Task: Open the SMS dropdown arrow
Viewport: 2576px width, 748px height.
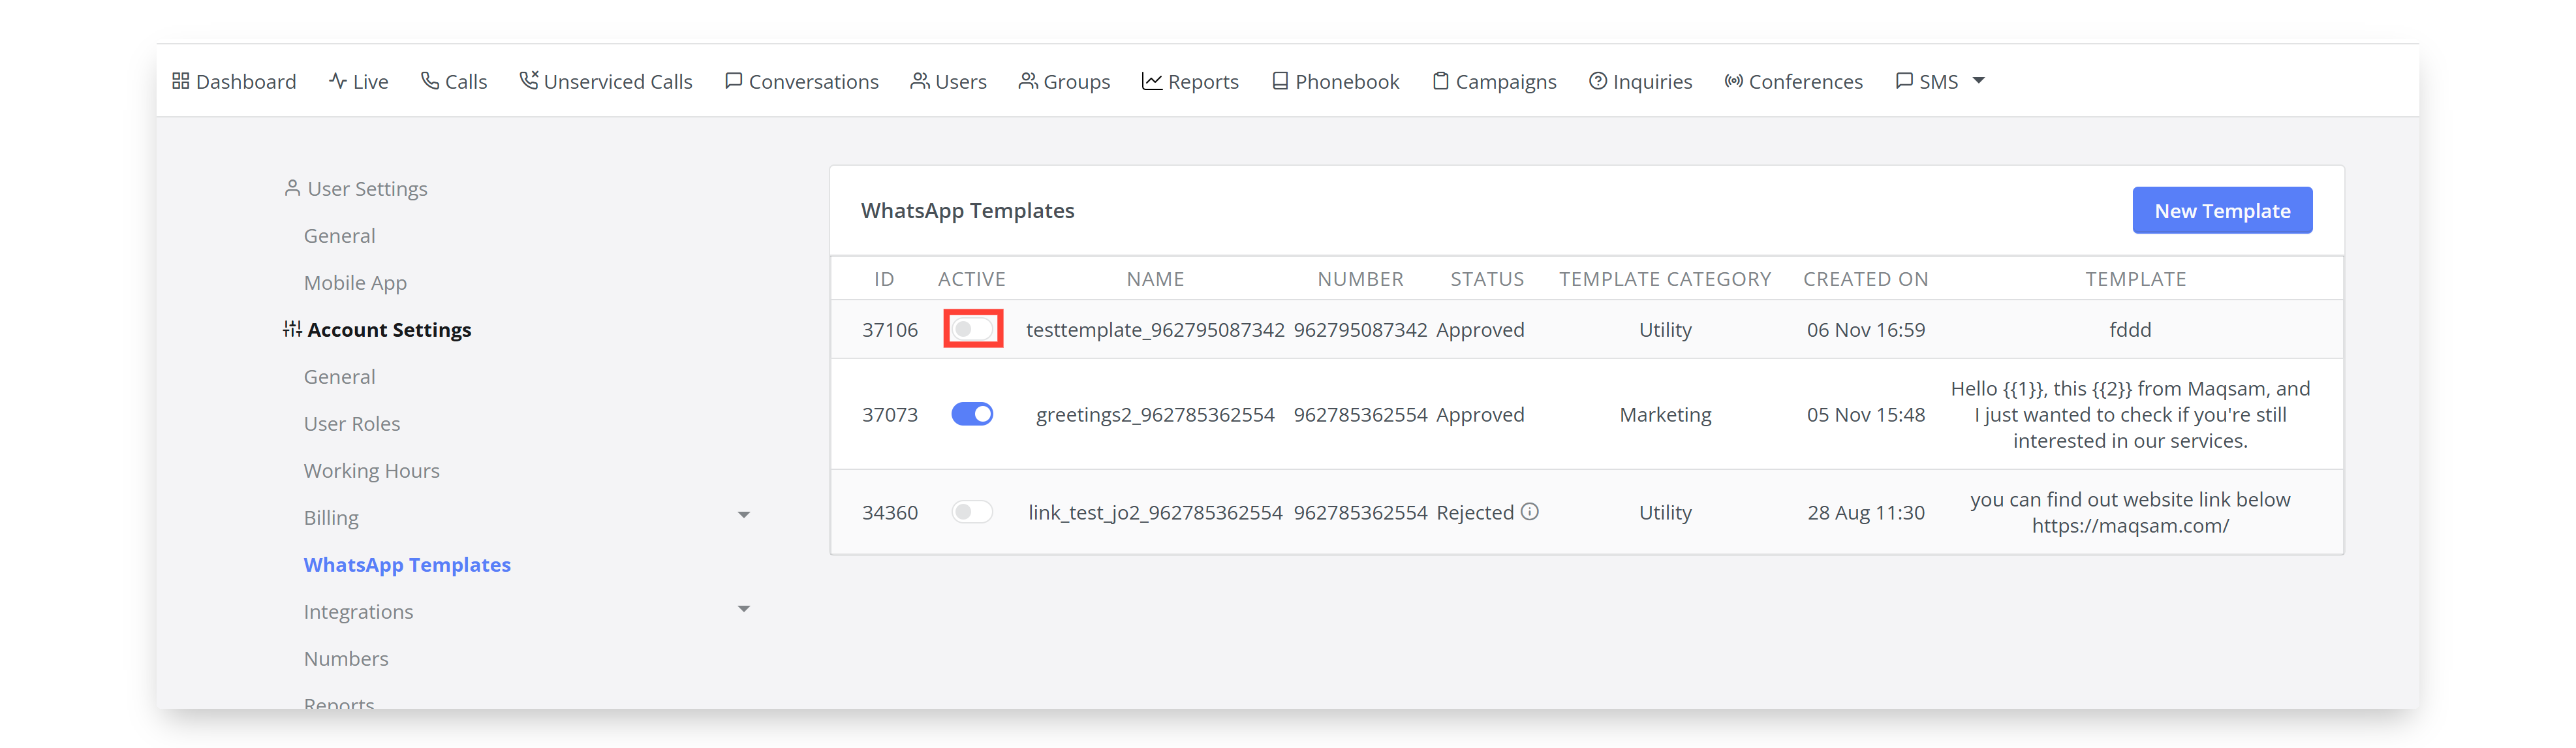Action: pyautogui.click(x=1978, y=81)
